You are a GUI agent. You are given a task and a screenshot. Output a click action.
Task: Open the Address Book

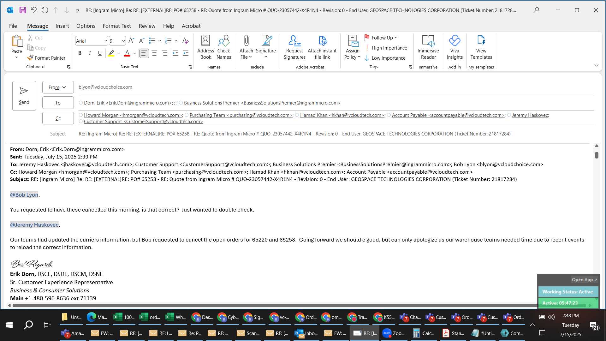point(205,47)
